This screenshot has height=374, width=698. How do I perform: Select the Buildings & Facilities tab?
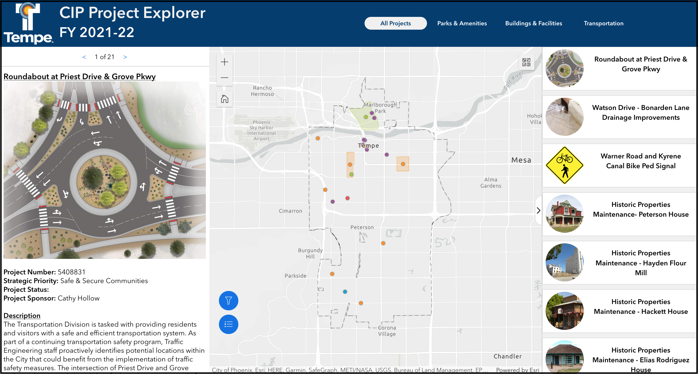(x=533, y=23)
